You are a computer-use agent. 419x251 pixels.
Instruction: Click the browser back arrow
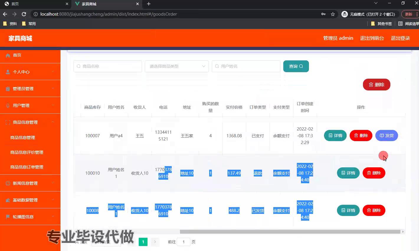point(5,14)
